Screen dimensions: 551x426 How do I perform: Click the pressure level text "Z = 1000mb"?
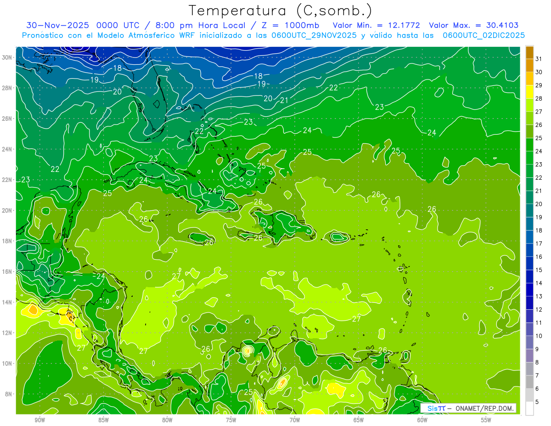pyautogui.click(x=290, y=25)
